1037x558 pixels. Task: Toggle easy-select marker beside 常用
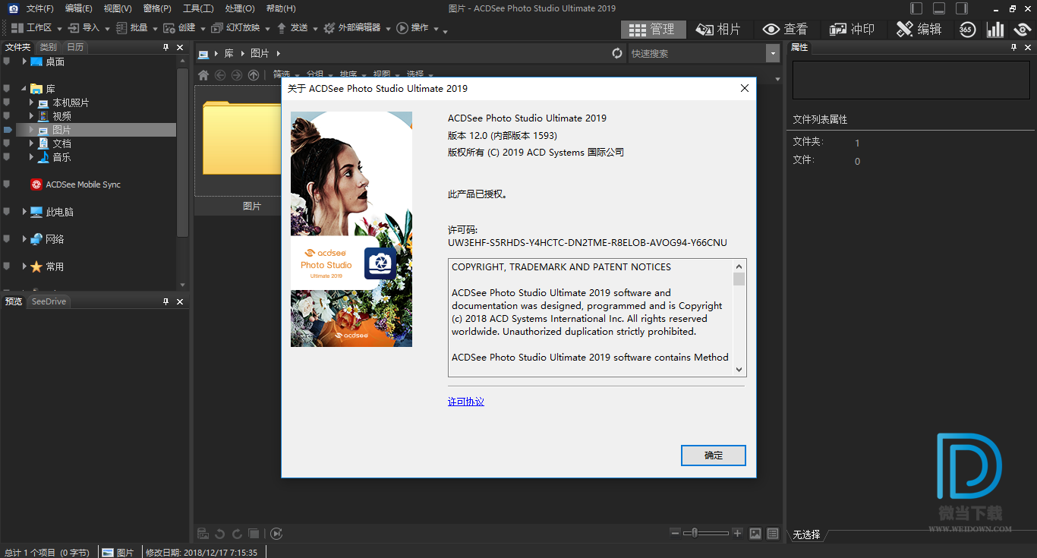pos(7,266)
